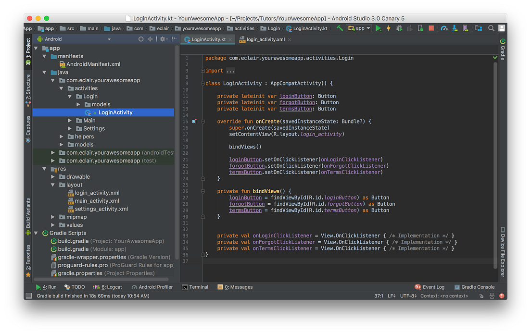Collapse the Gradle Scripts node
Viewport: 531px width, 334px height.
pyautogui.click(x=36, y=233)
